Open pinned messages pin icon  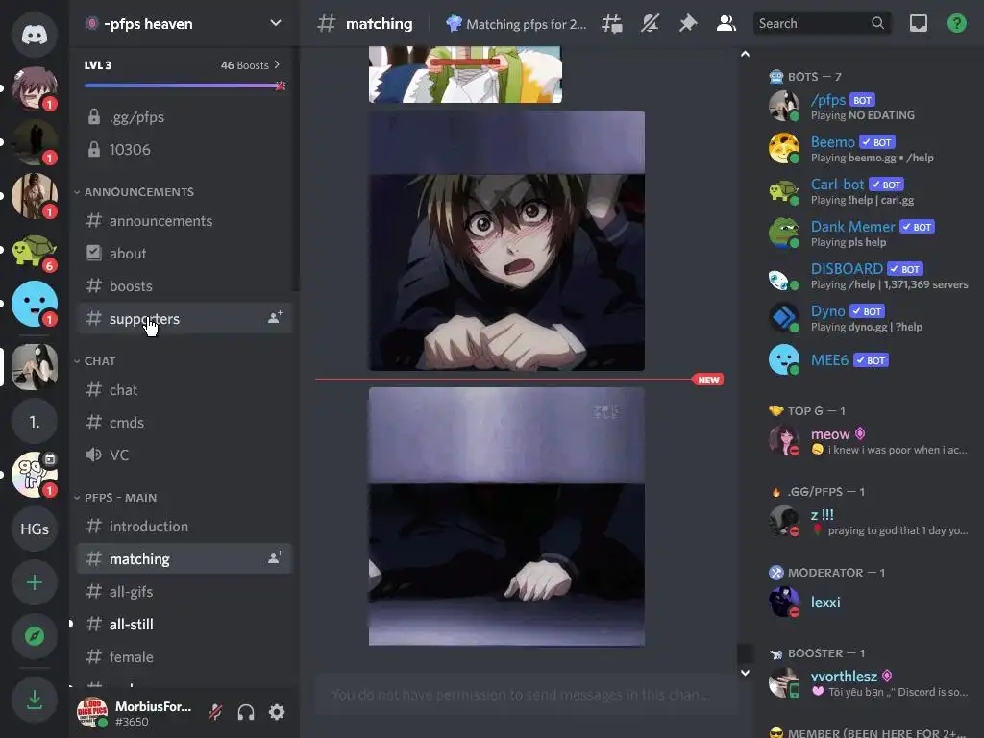[688, 24]
